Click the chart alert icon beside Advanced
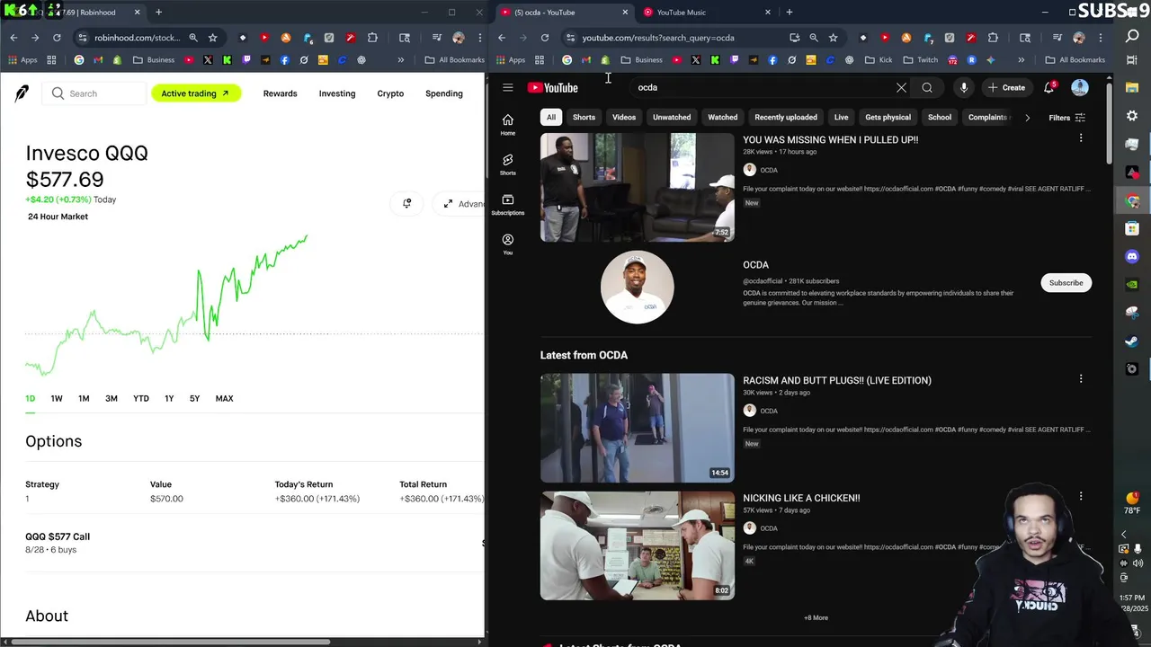 coord(407,204)
